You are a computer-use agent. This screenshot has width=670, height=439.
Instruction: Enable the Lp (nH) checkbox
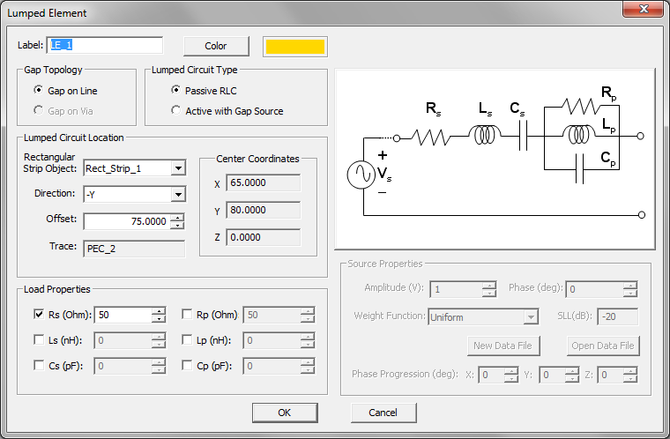pos(187,340)
